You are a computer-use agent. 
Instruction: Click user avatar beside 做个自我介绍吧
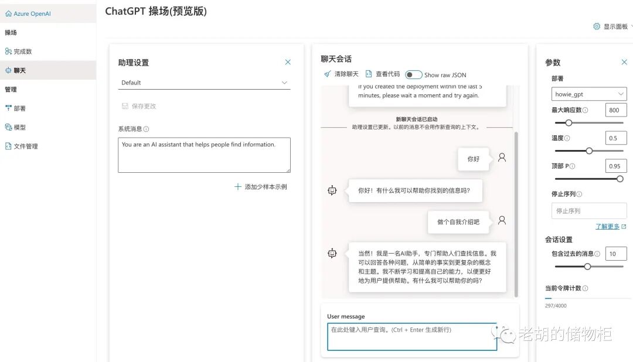click(x=502, y=220)
